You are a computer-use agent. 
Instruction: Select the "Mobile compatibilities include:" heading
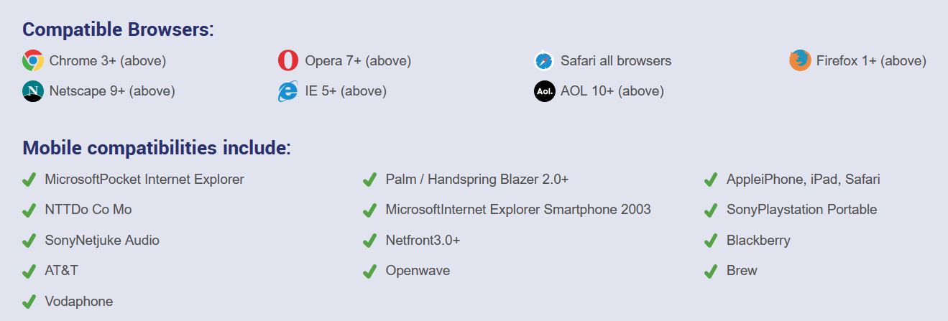[157, 148]
